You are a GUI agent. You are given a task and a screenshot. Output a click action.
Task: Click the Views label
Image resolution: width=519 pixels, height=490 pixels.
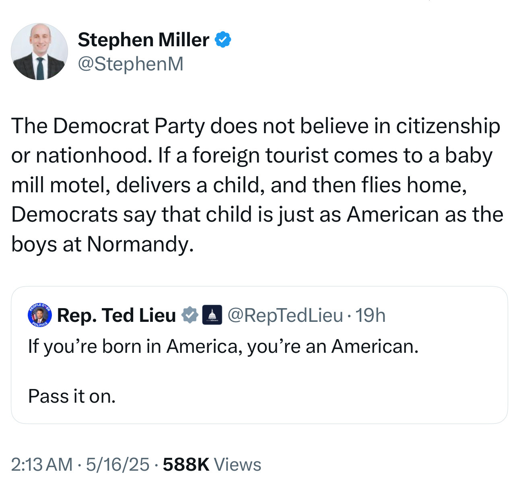point(237,464)
